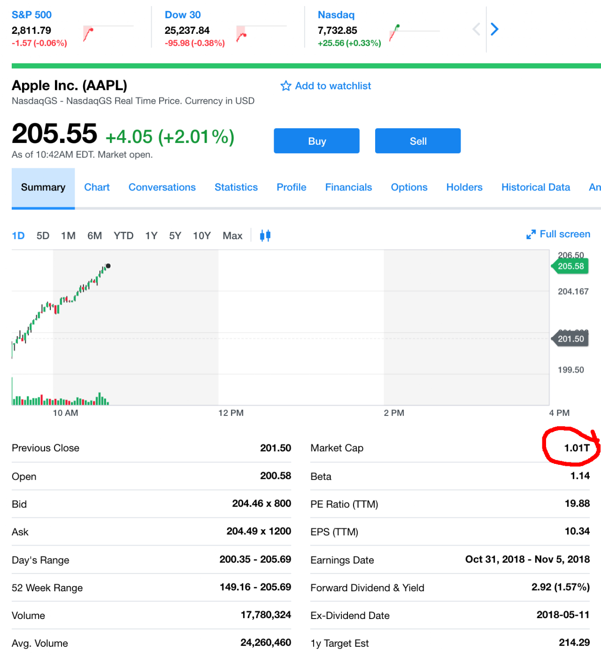Click the 12 PM chart axis label

(x=231, y=413)
